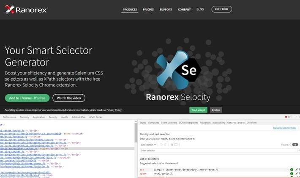Go to previous found match arrow
The height and width of the screenshot is (178, 300).
coord(290,145)
